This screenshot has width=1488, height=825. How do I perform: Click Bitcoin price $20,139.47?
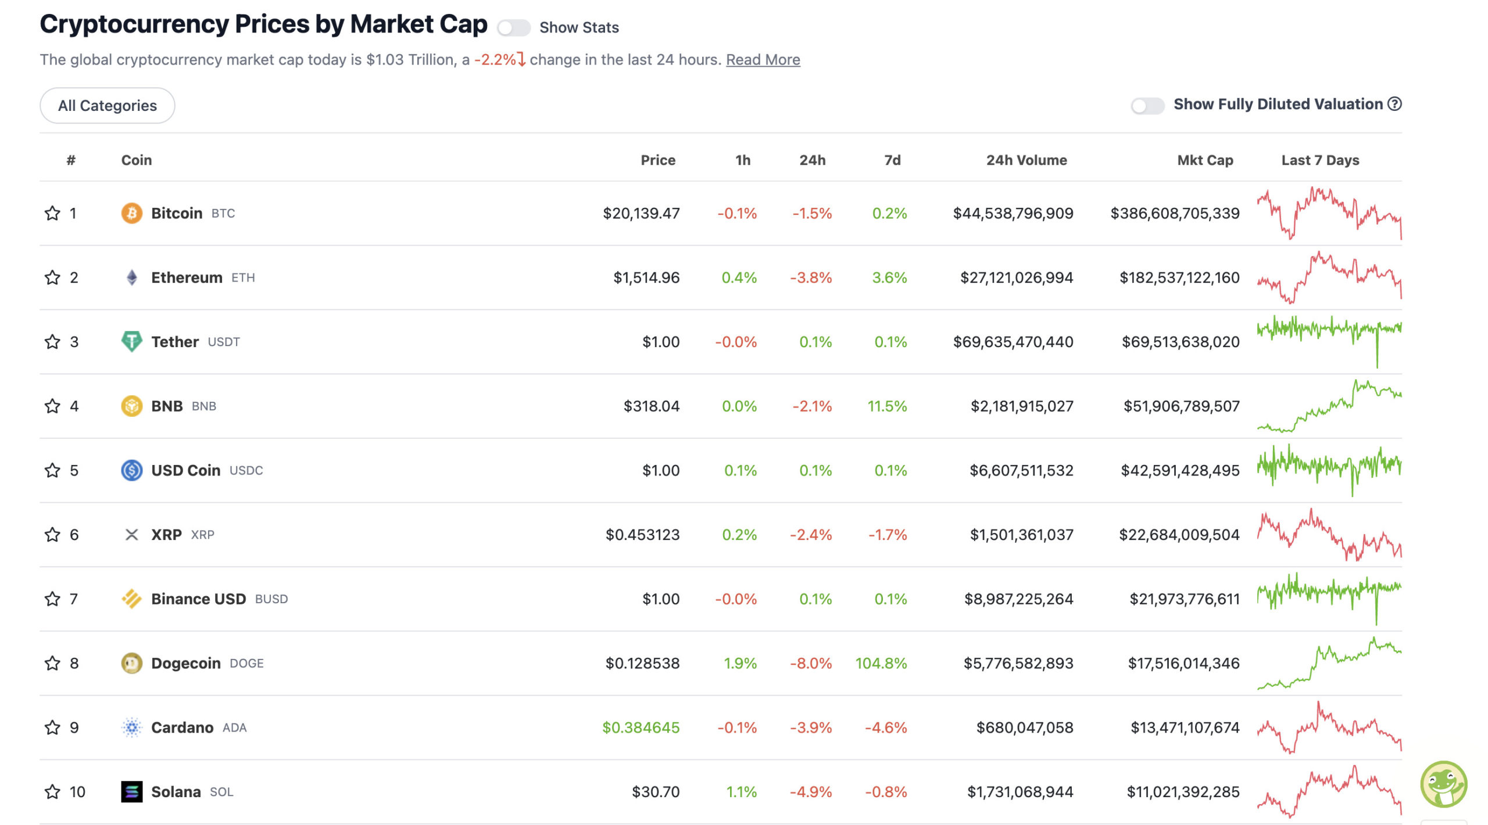pos(641,213)
